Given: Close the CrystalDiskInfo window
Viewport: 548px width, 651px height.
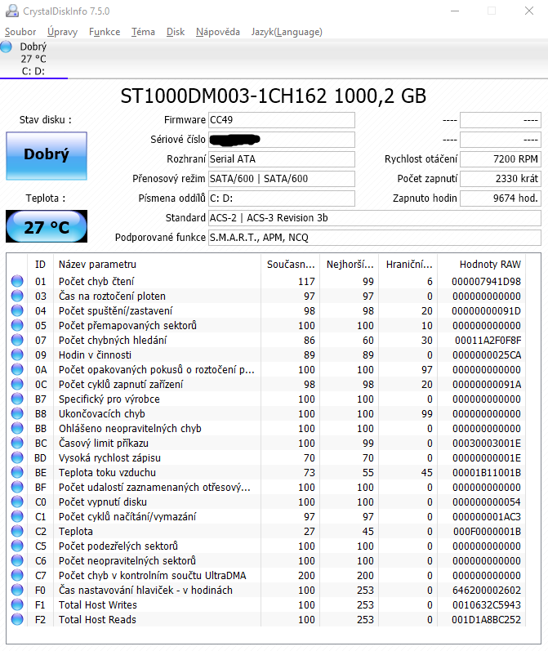Looking at the screenshot, I should pyautogui.click(x=529, y=11).
